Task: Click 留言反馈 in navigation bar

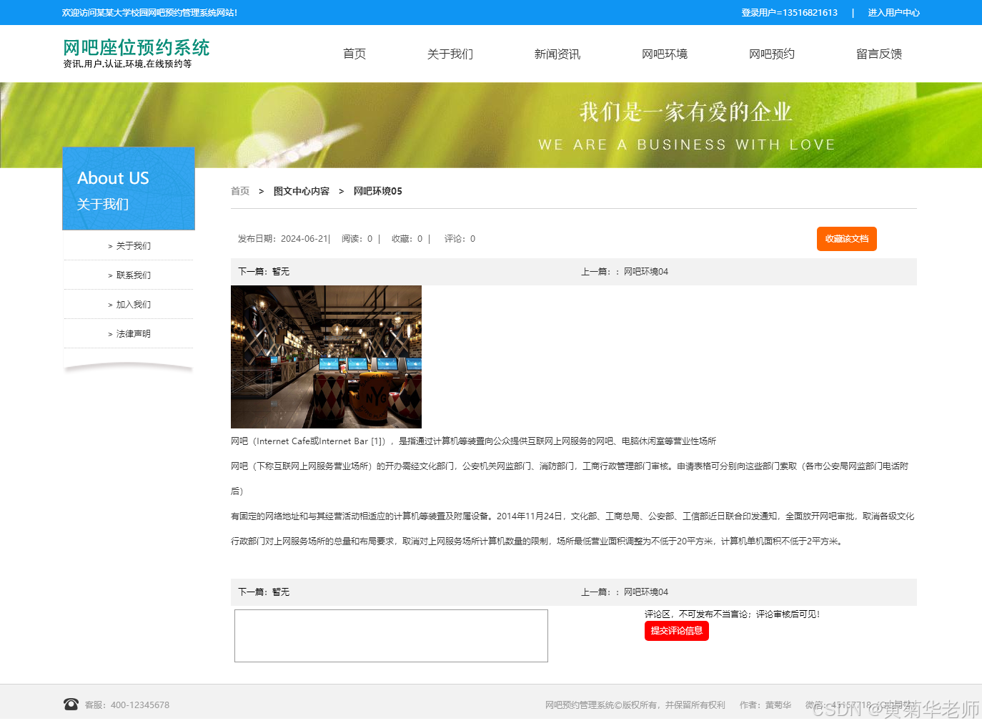Action: pyautogui.click(x=878, y=54)
